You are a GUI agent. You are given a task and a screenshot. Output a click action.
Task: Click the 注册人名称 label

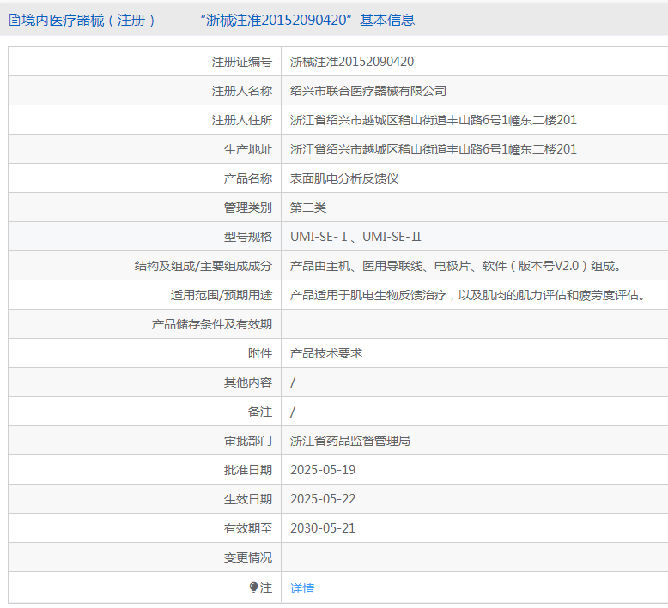tap(242, 91)
